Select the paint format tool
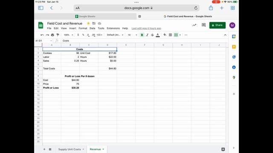Screen dimensions: 273x153 58,35
